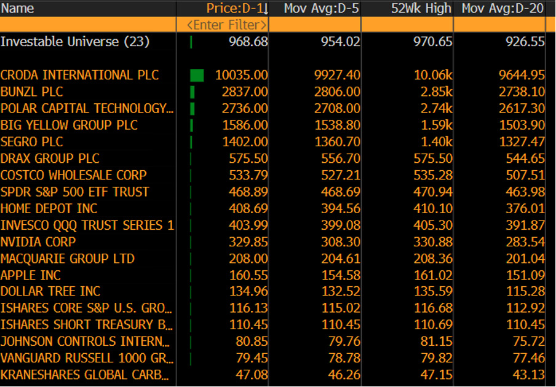Click Johnson Controls' price value 80.85
Viewport: 556px width, 387px height.
[252, 342]
